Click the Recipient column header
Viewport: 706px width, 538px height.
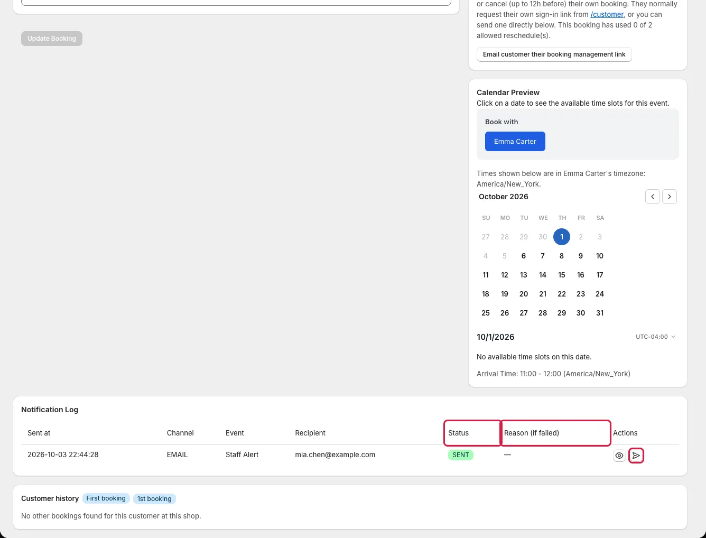coord(310,433)
